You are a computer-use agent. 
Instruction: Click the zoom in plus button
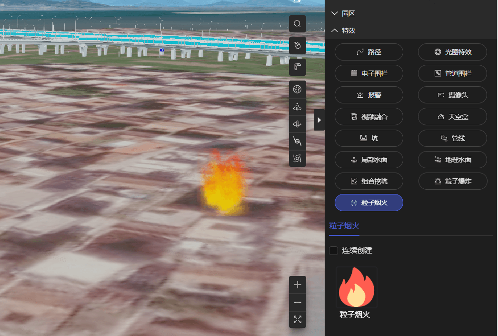298,285
